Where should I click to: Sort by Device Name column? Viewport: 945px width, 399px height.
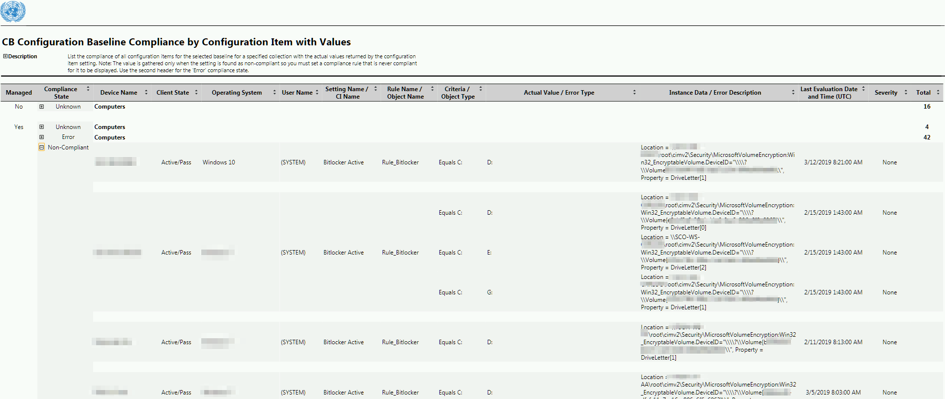[x=146, y=93]
